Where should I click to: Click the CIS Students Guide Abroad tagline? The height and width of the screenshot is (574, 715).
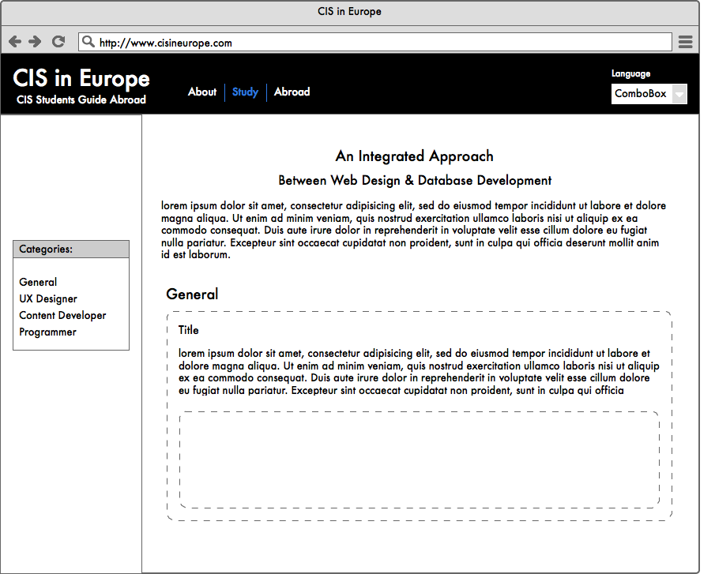[x=81, y=99]
